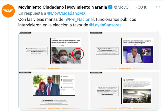Open the Movimiento Ciudadano orange avatar
The width and height of the screenshot is (164, 111).
pyautogui.click(x=8, y=11)
